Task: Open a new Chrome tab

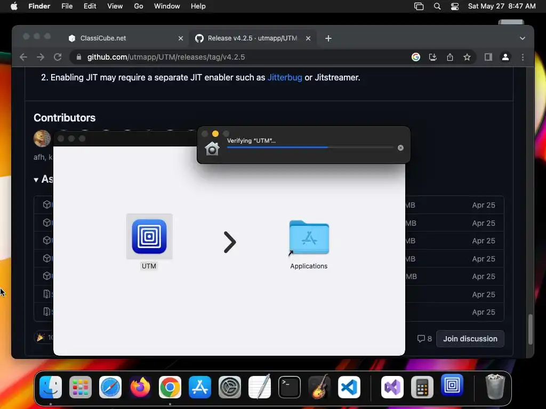Action: [328, 38]
